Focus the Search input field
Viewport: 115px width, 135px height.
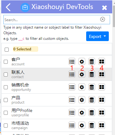(57, 20)
